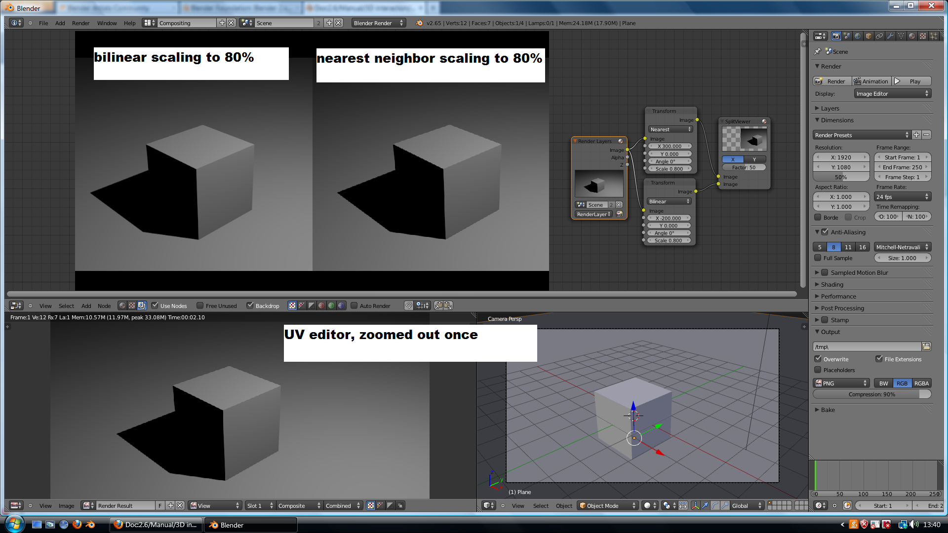Open the Image menu in UV editor

click(x=66, y=505)
